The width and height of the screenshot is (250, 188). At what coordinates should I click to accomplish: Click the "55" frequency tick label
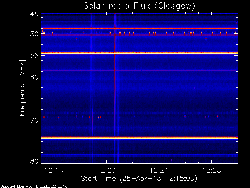pos(34,56)
